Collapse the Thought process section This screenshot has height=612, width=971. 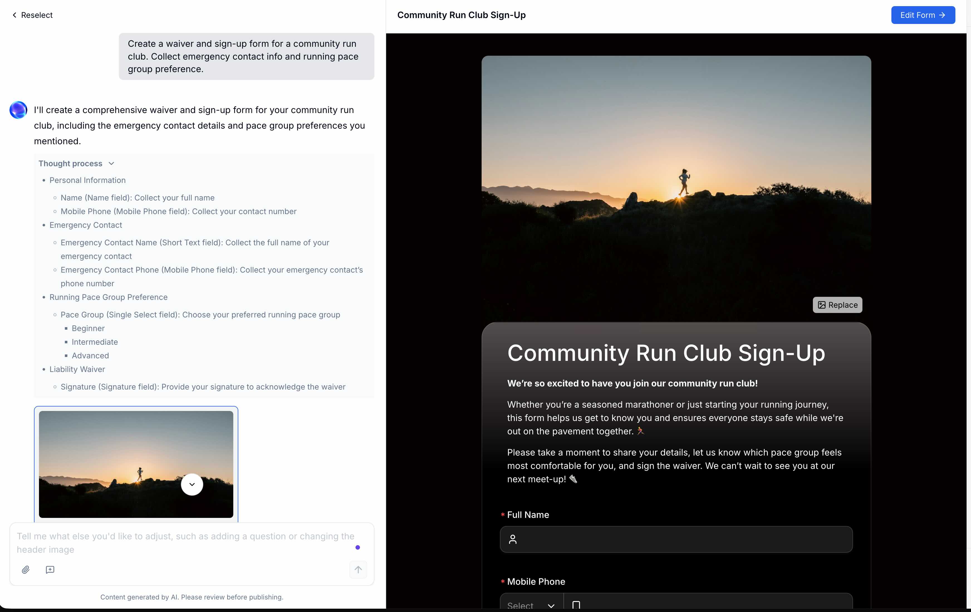coord(70,163)
